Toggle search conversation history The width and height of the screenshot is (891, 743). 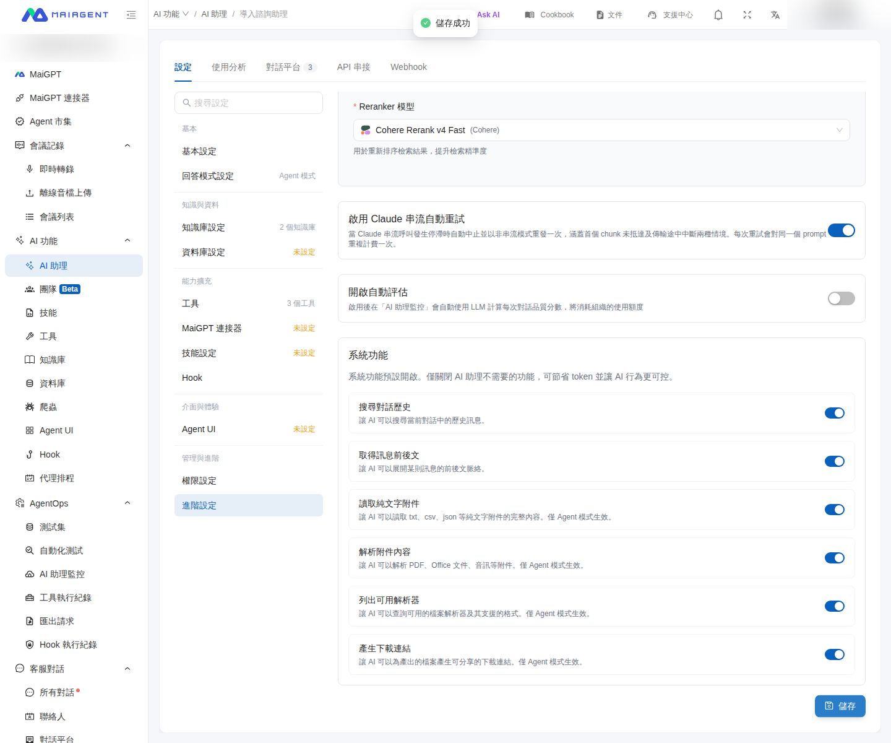835,413
